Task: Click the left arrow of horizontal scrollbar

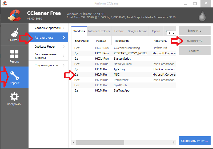Action: coord(74,142)
